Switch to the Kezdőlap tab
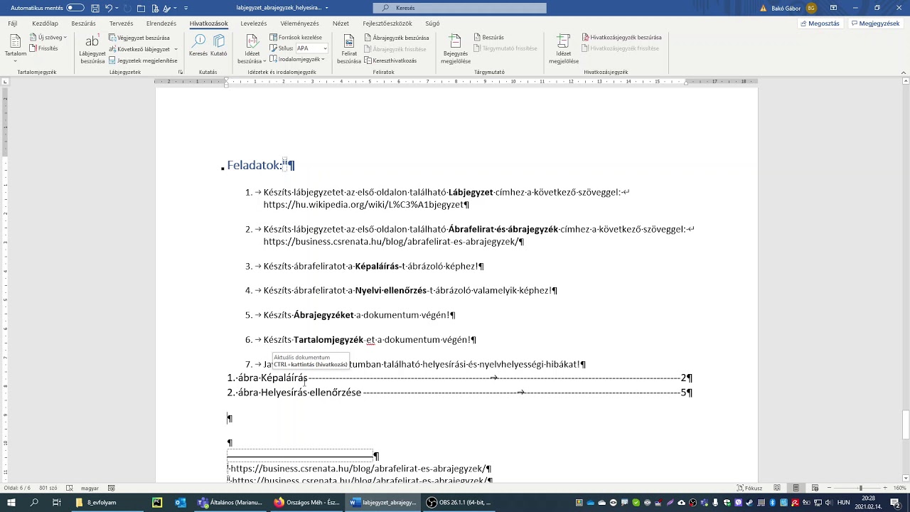This screenshot has height=512, width=910. [45, 23]
